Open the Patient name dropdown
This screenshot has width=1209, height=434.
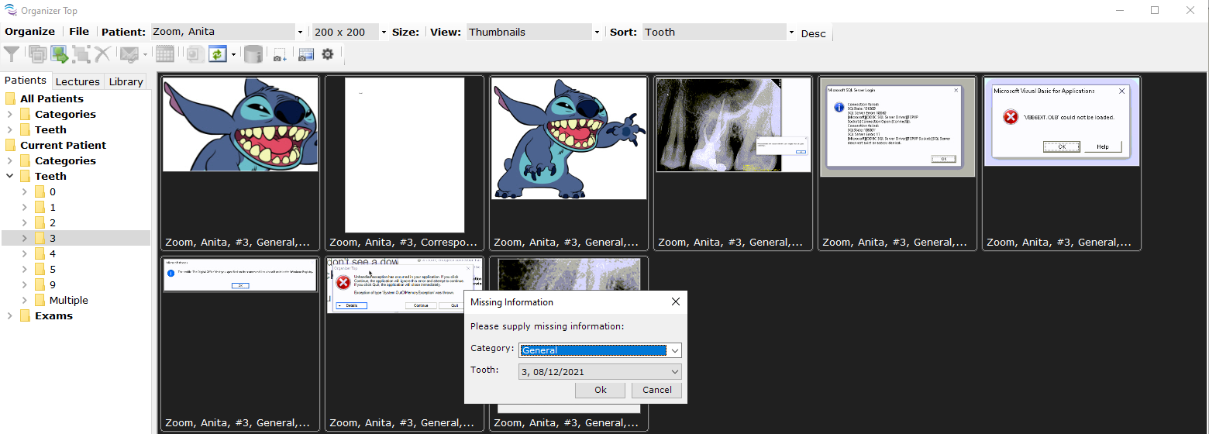pyautogui.click(x=300, y=33)
